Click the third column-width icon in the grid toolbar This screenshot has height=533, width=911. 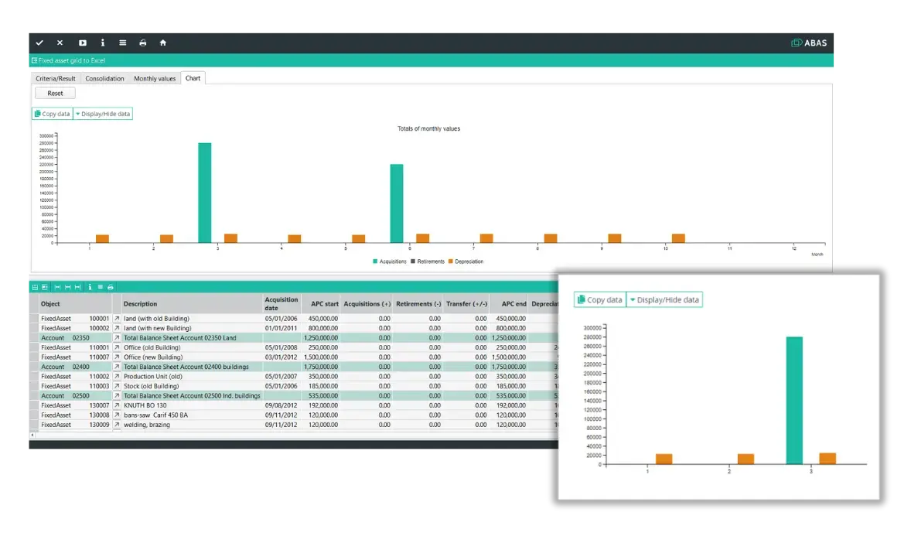click(x=78, y=287)
